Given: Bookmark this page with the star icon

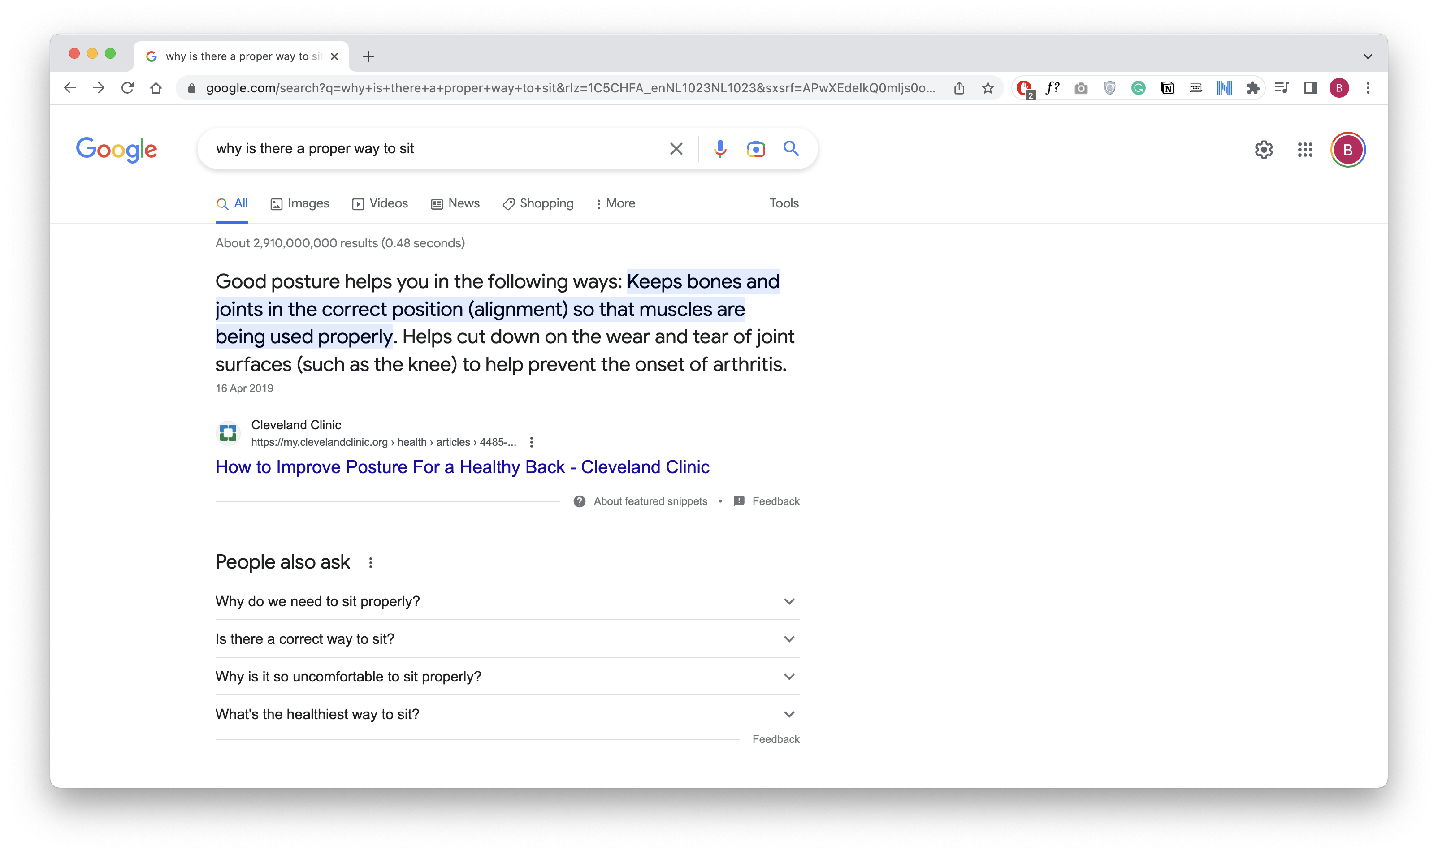Looking at the screenshot, I should point(988,88).
